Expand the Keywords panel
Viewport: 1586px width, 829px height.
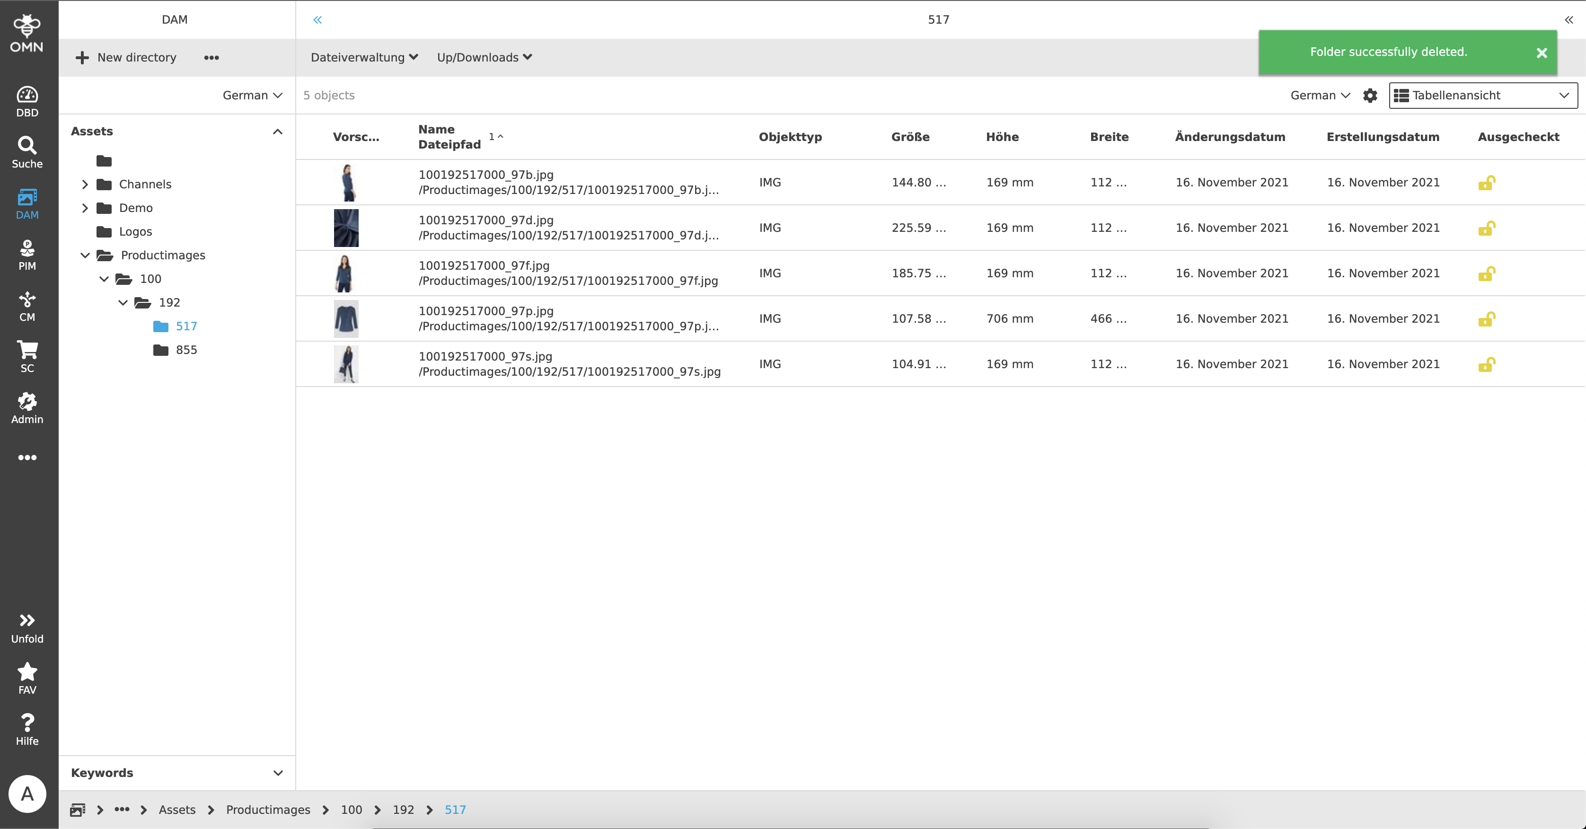tap(278, 773)
